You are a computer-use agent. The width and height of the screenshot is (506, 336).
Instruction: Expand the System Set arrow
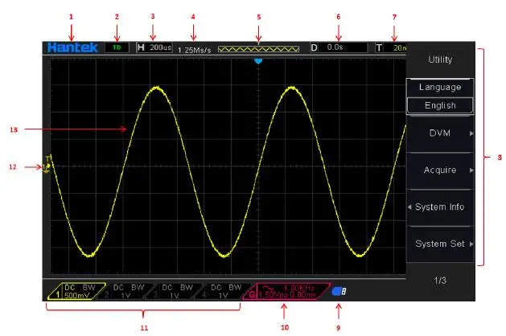pos(471,244)
